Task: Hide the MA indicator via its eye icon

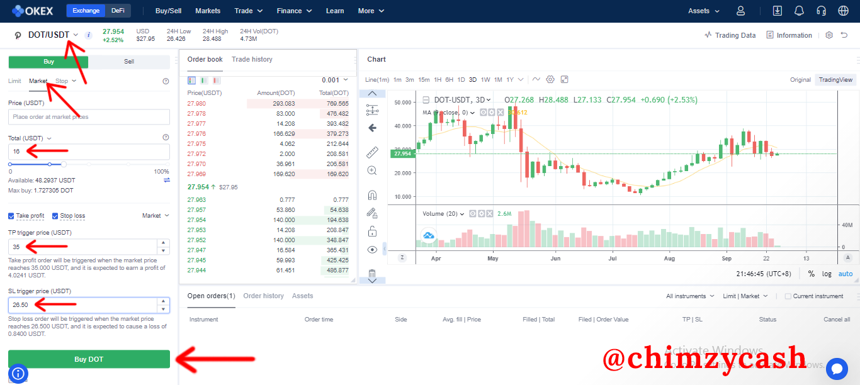Action: (484, 112)
